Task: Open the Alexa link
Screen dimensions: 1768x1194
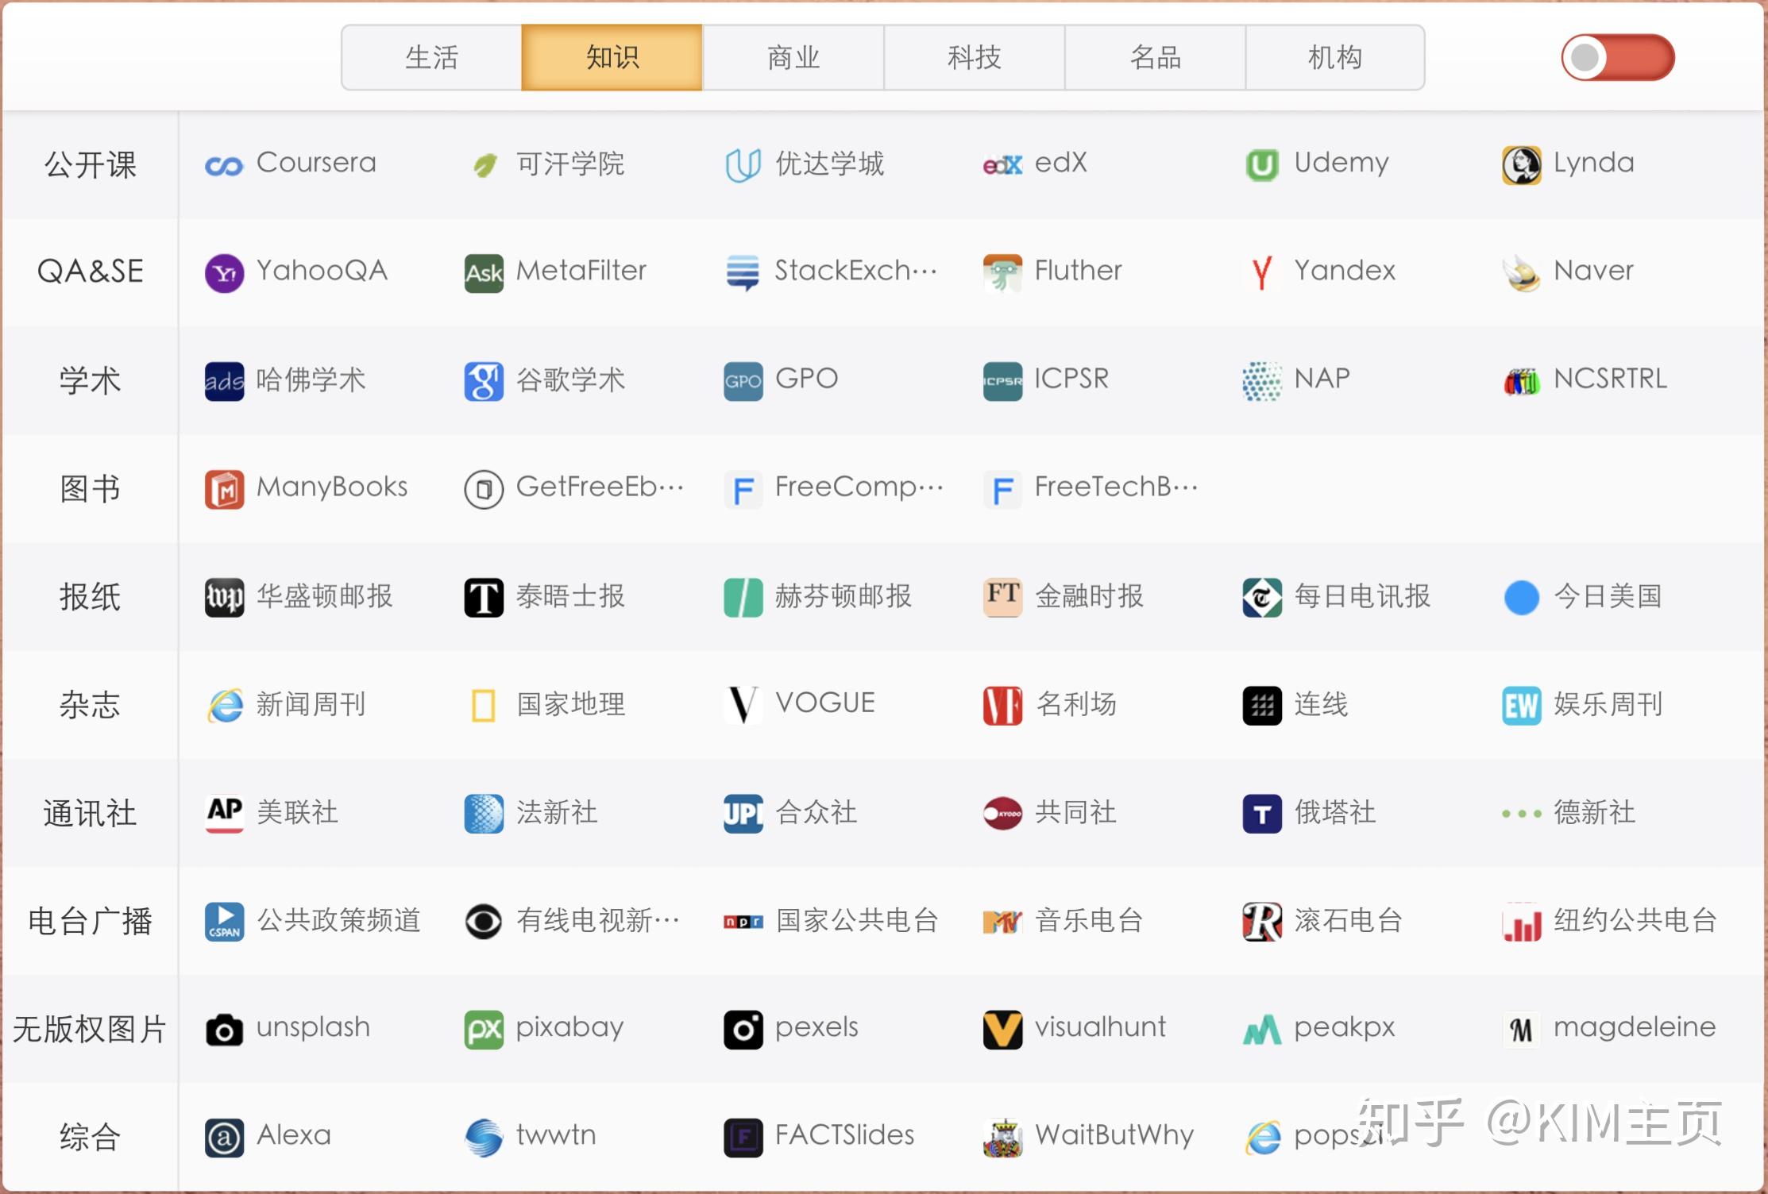Action: click(x=268, y=1137)
